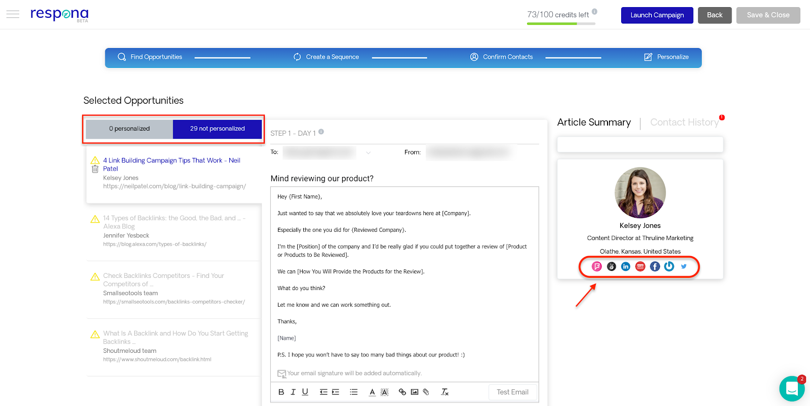The width and height of the screenshot is (810, 406).
Task: Click the neilpatel.com link-building-campaign URL
Action: click(175, 186)
